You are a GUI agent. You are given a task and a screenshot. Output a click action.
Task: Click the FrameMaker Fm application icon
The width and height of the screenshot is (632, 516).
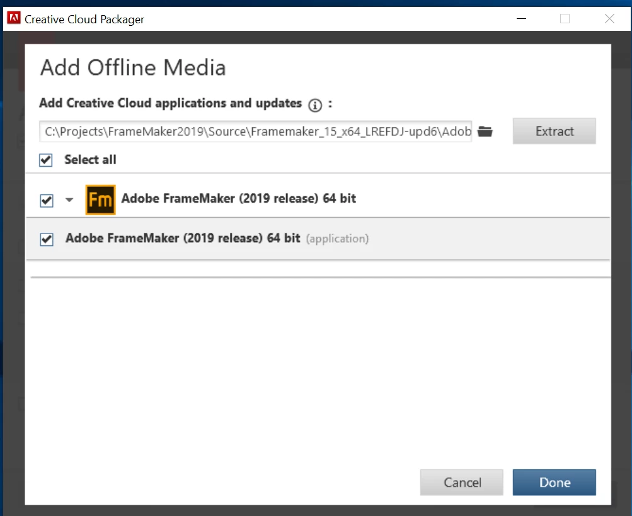click(x=100, y=199)
